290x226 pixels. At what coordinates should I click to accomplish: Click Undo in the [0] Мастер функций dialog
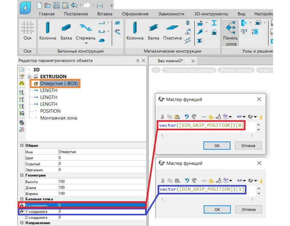(187, 117)
